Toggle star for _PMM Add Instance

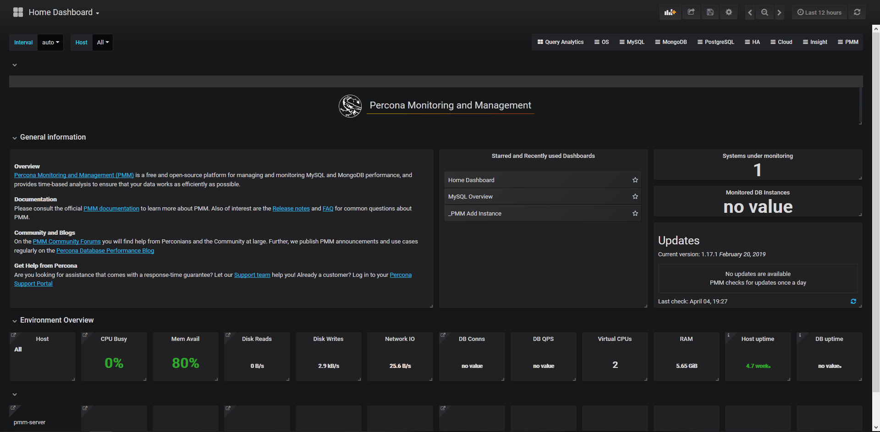click(635, 213)
